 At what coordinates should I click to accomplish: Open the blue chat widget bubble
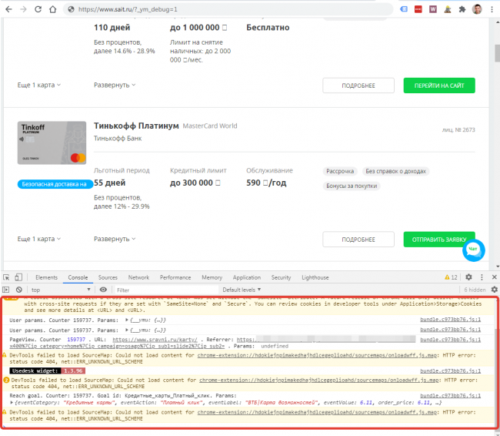point(473,250)
